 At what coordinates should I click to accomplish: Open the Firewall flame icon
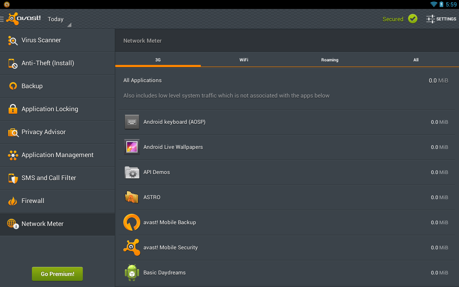click(x=13, y=201)
